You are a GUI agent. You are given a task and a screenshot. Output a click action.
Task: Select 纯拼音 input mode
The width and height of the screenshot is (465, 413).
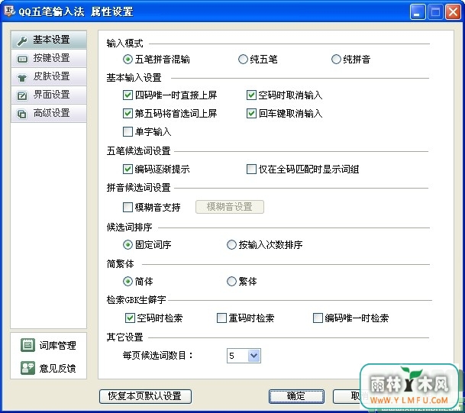point(336,60)
